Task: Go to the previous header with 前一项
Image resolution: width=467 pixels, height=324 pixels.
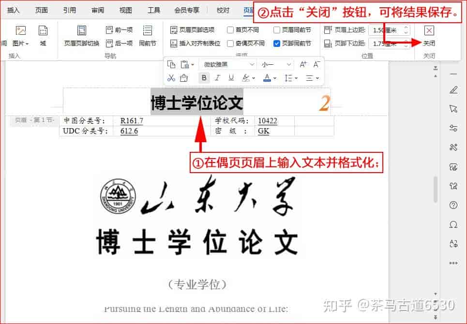Action: point(120,30)
